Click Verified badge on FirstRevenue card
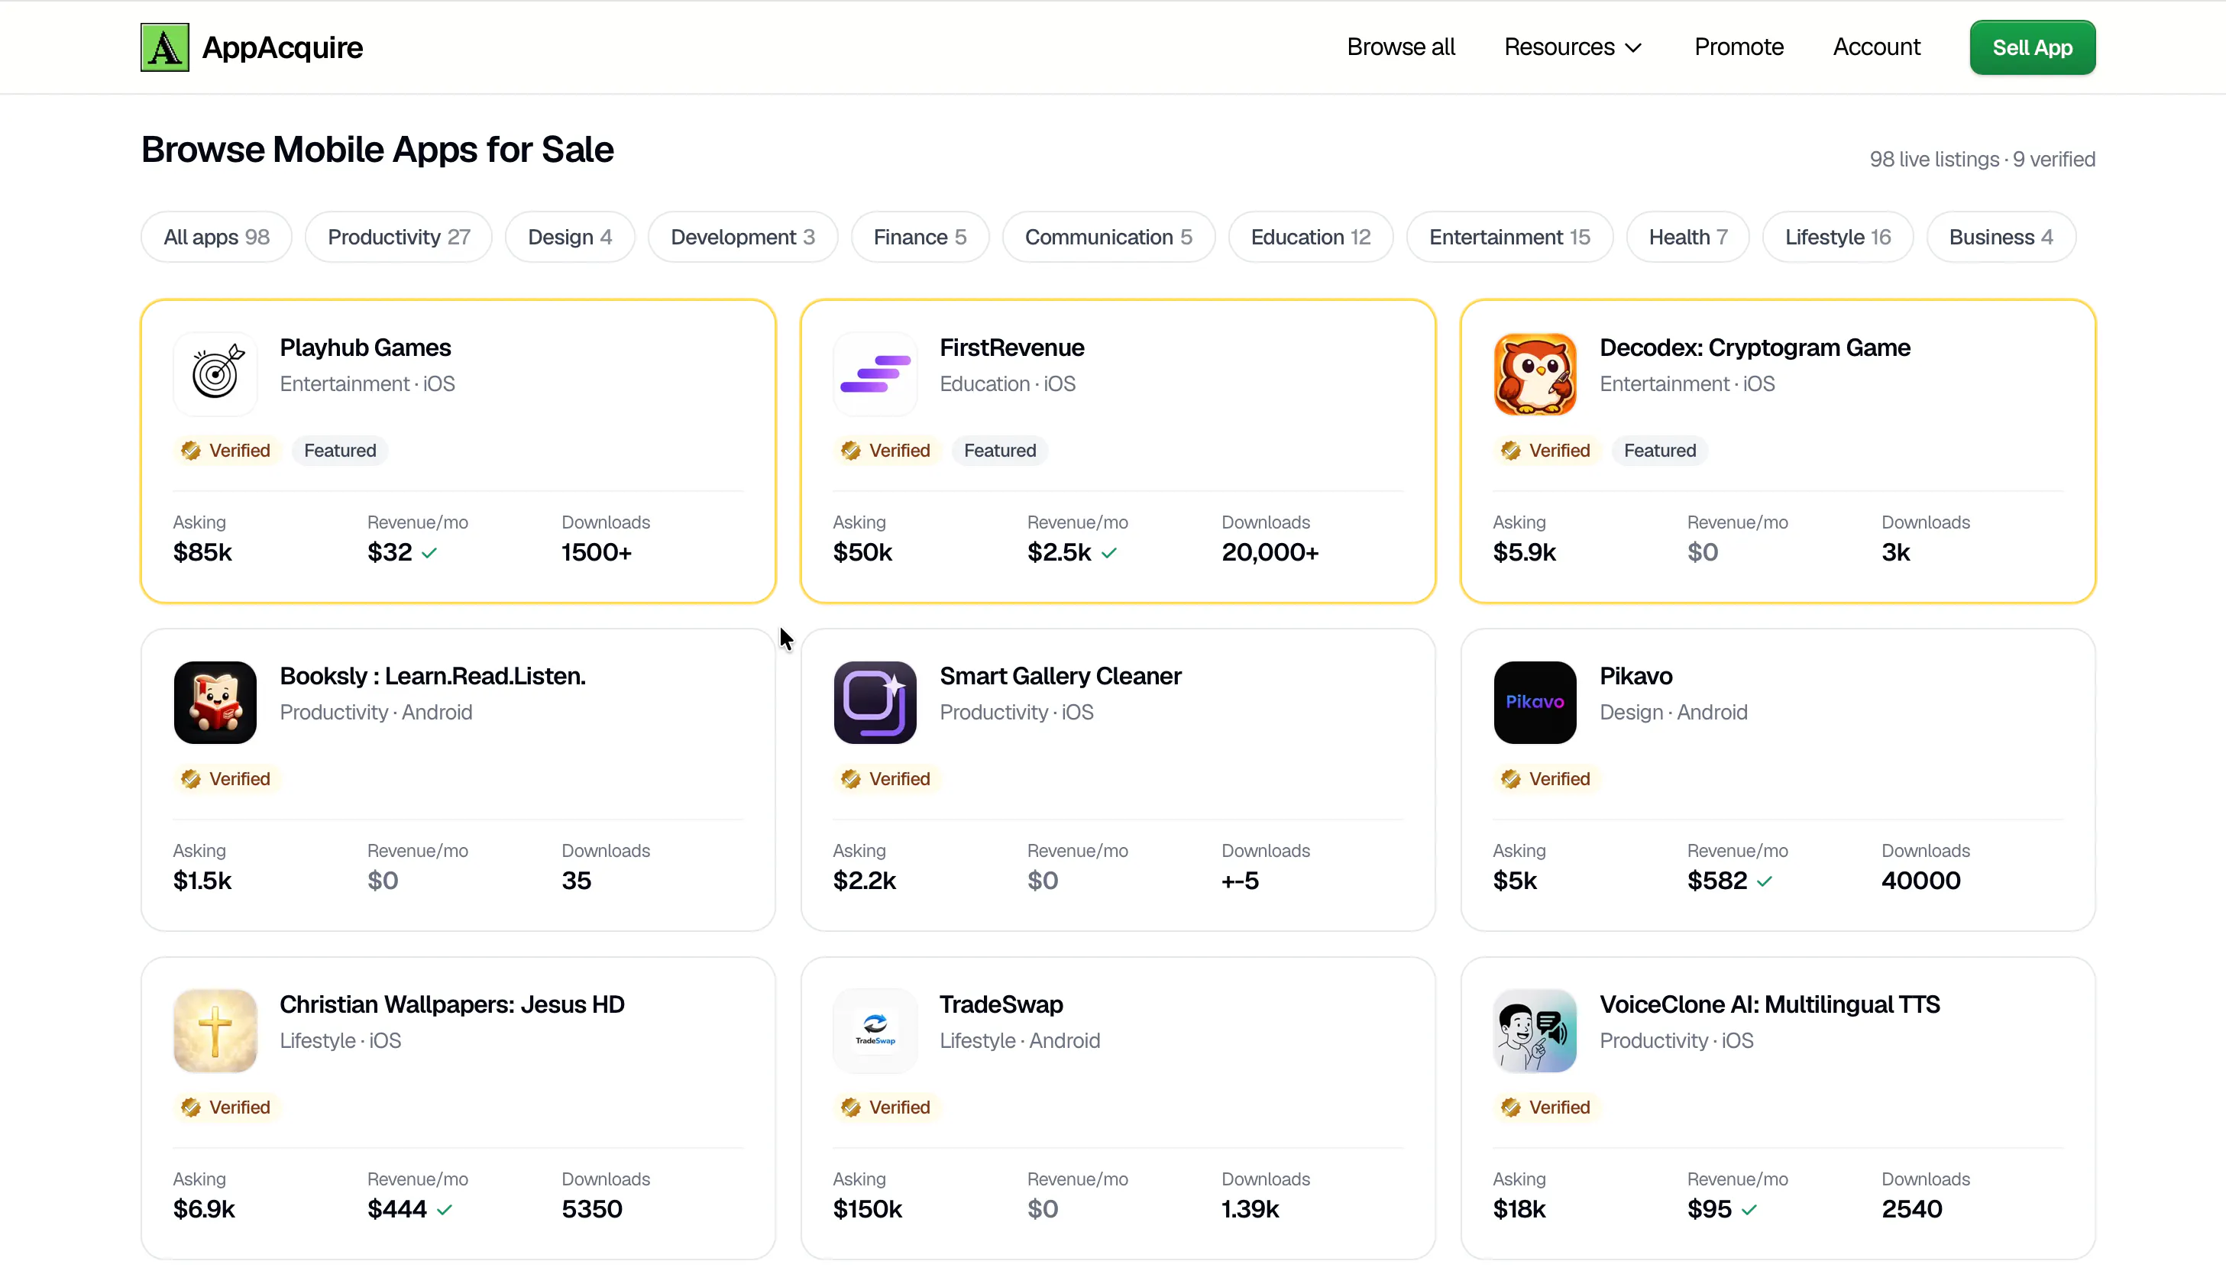Image resolution: width=2226 pixels, height=1274 pixels. 886,451
